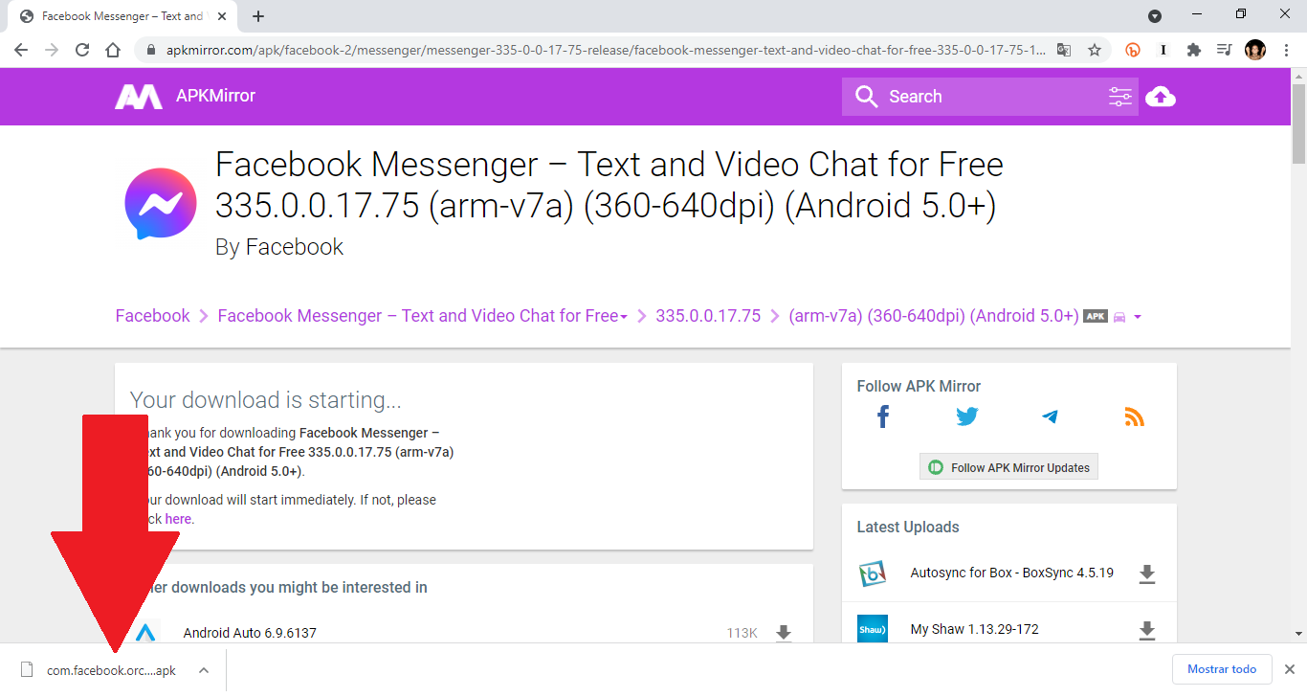Download Autosync for Box via arrow icon

pyautogui.click(x=1147, y=574)
